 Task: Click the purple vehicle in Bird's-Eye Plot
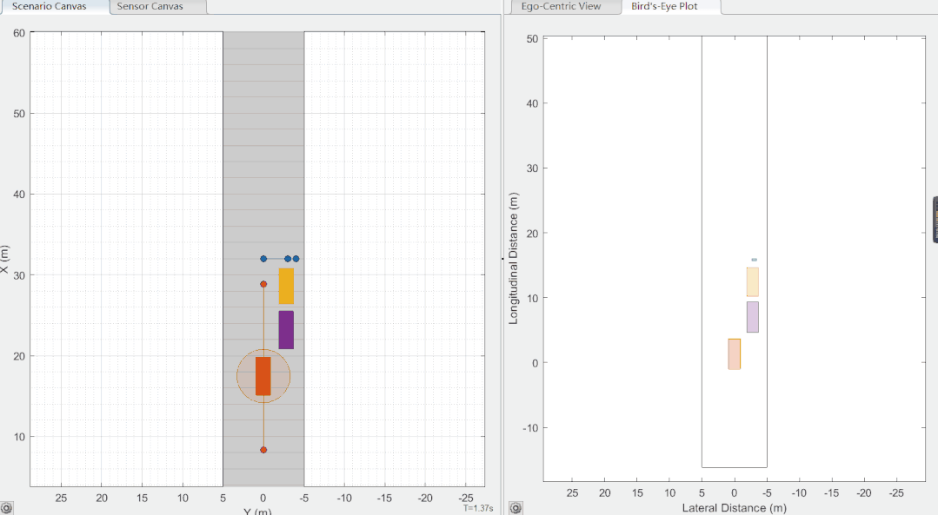pos(753,317)
